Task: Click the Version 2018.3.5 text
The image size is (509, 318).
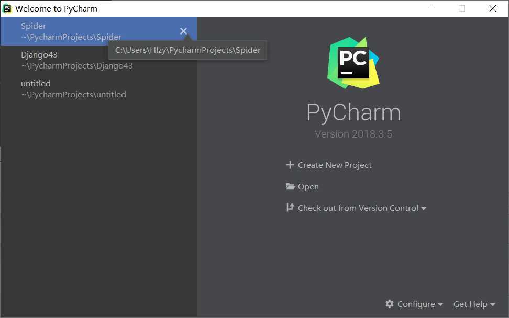Action: pyautogui.click(x=353, y=134)
